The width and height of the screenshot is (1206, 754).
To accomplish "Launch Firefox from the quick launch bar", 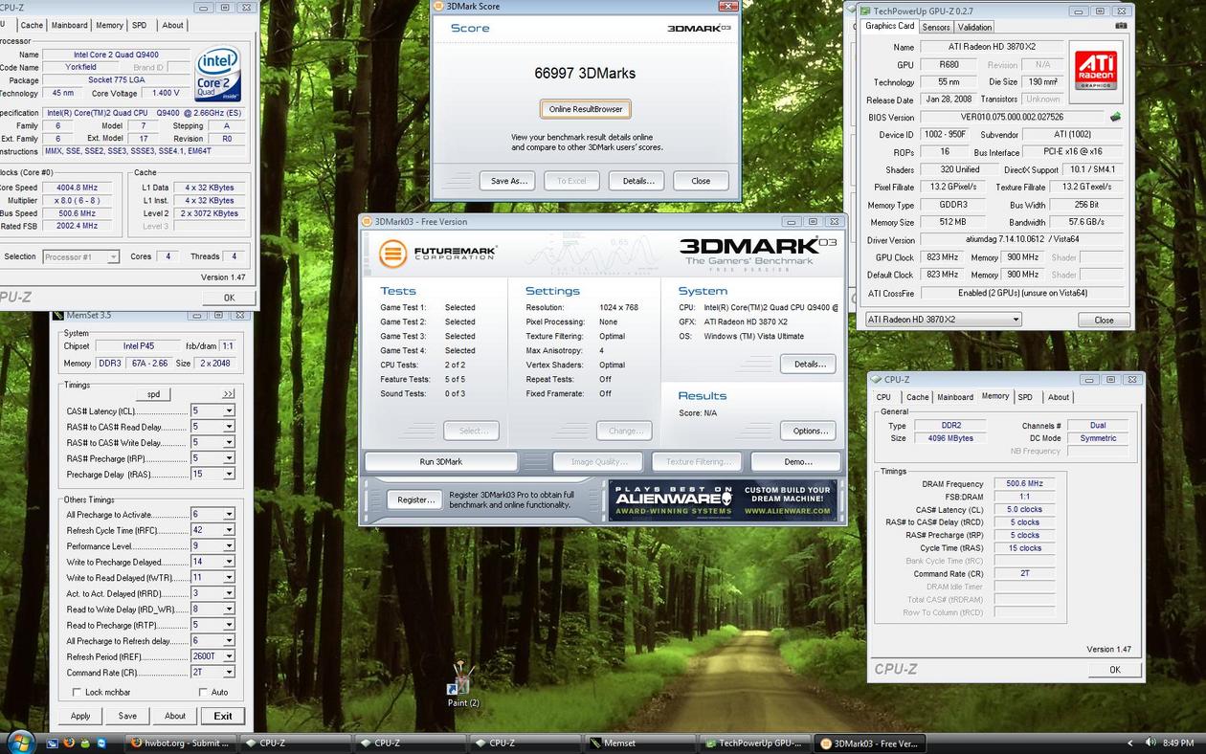I will [x=69, y=743].
